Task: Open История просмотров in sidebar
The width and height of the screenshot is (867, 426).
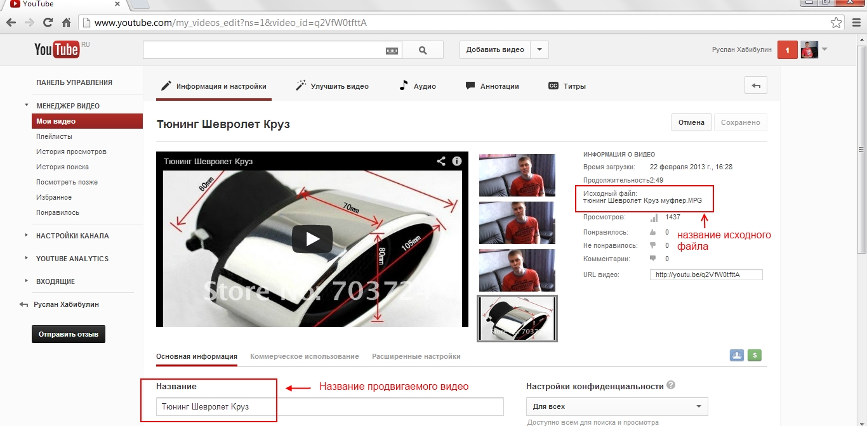Action: (71, 152)
